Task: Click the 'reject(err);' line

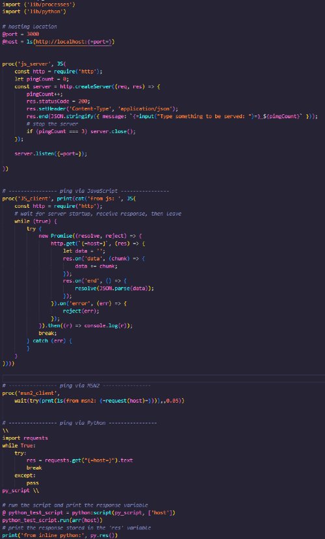Action: (x=81, y=311)
